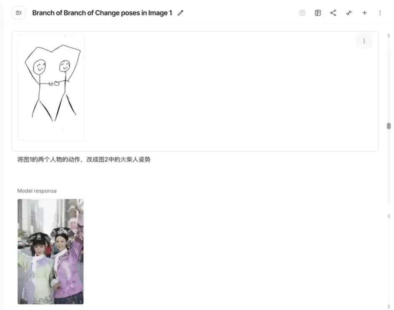Click the 'Model response' label
394x310 pixels.
[37, 191]
